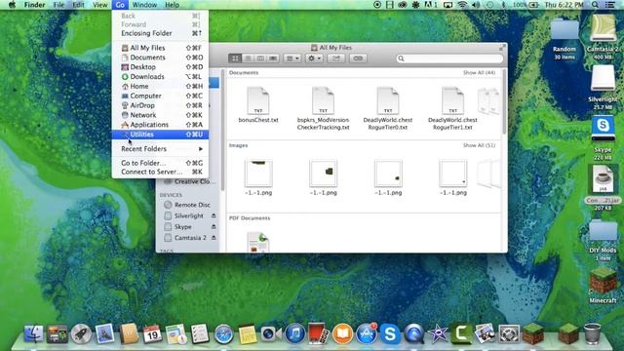Switch Finder window to Cover Flow view
Screen dimensions: 624x351
(273, 58)
